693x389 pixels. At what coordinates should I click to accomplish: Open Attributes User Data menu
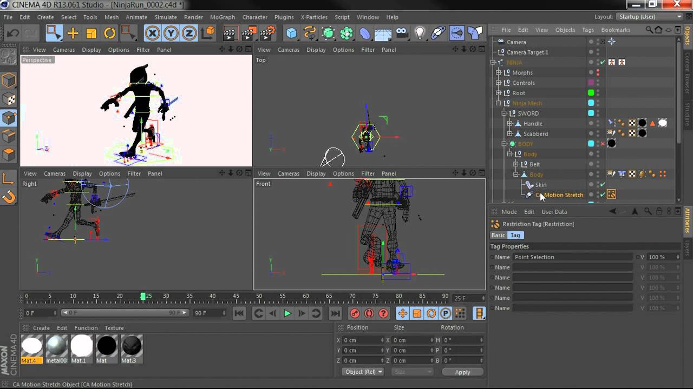[554, 212]
